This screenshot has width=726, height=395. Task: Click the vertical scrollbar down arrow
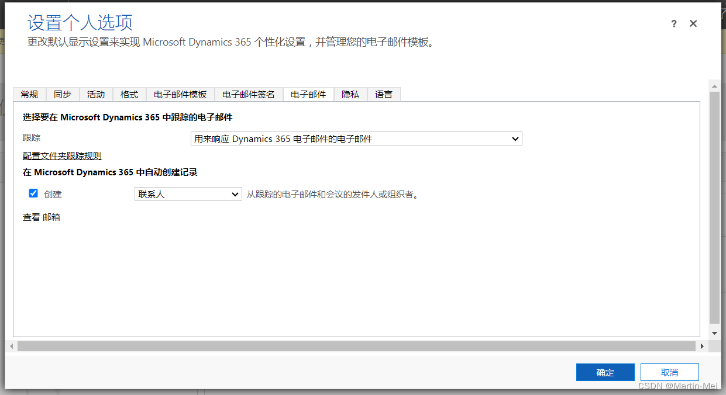714,333
